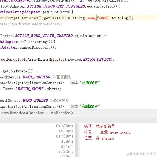Click the toString() call on the highlighted line
Viewport: 157px width, 157px height.
(121, 18)
